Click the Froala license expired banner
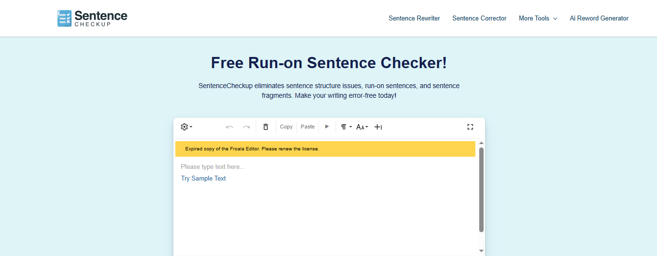The image size is (657, 256). pos(325,149)
